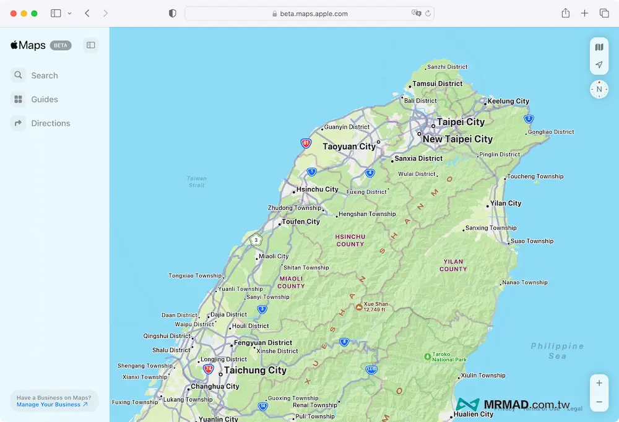Click the translate icon in address bar
Image resolution: width=619 pixels, height=422 pixels.
[416, 14]
